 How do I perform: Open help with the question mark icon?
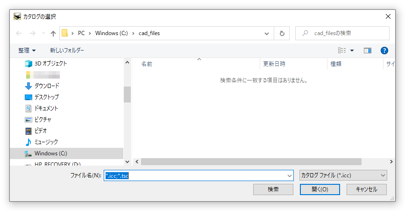click(x=384, y=51)
